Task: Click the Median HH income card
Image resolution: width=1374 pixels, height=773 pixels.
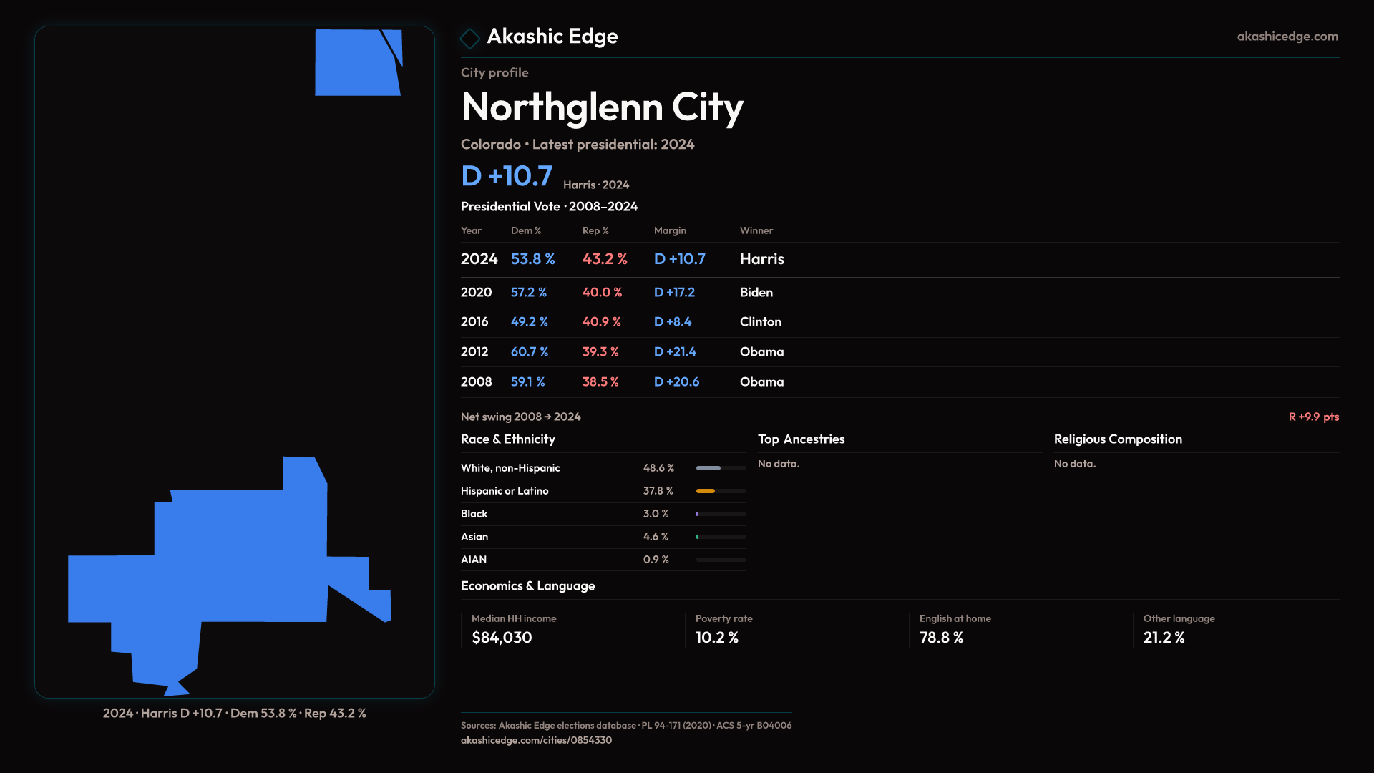Action: [514, 628]
